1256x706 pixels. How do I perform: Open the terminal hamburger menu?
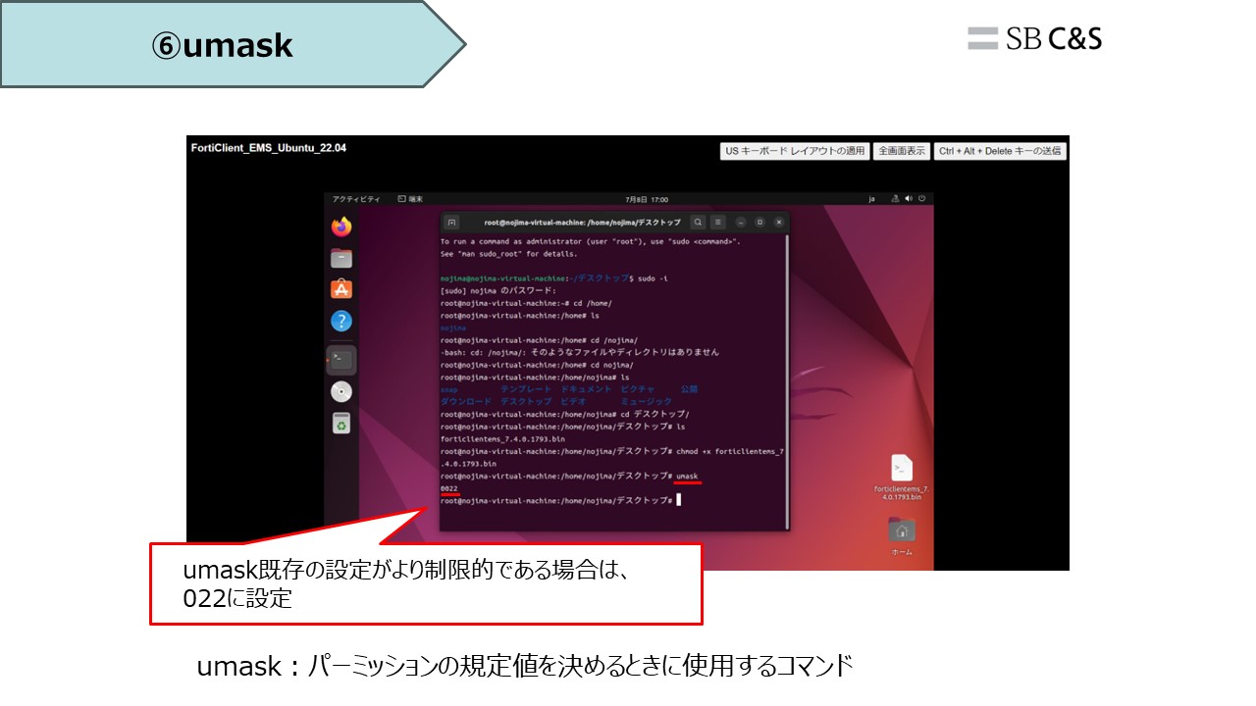pos(718,223)
